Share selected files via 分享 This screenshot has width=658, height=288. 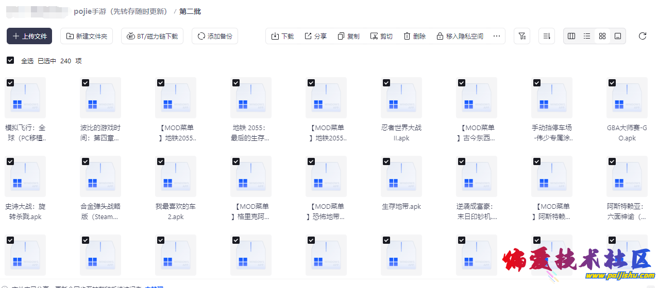pyautogui.click(x=315, y=36)
